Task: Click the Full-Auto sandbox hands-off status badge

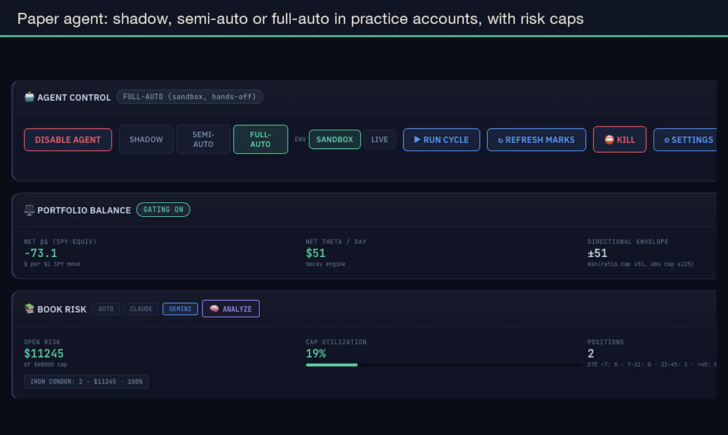Action: pyautogui.click(x=190, y=97)
